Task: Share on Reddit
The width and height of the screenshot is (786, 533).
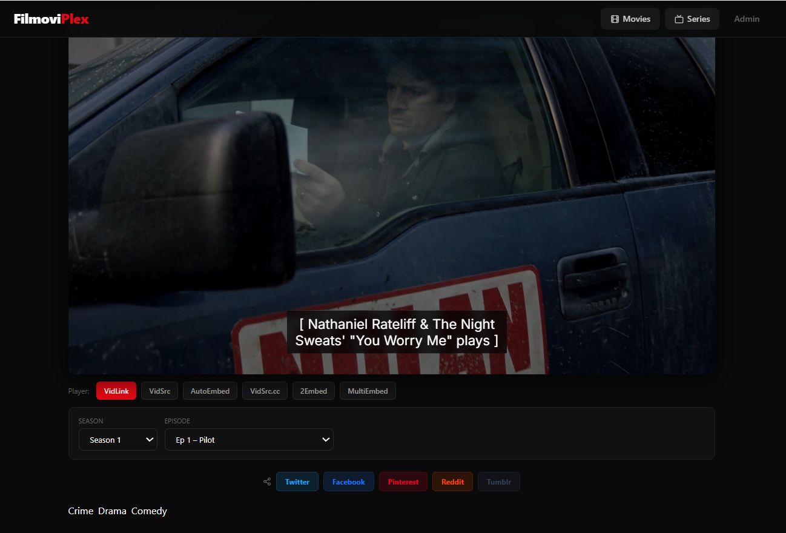Action: click(452, 482)
